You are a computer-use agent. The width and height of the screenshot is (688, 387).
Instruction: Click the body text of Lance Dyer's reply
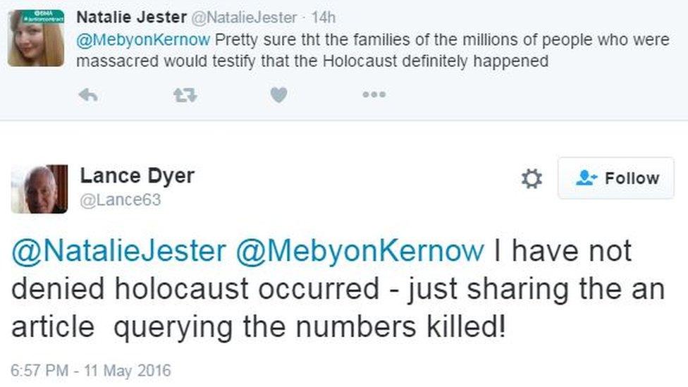coord(338,290)
